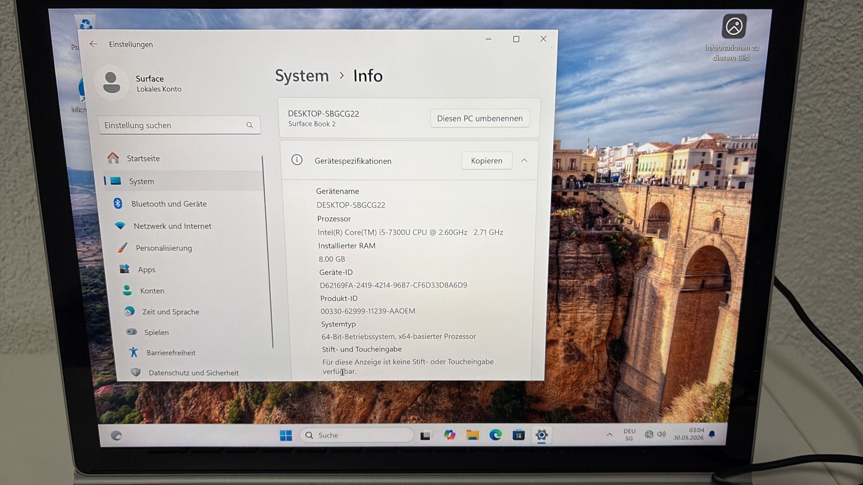Click the processor value Intel Core i5-7300U
Viewport: 863px width, 485px height.
click(x=410, y=232)
